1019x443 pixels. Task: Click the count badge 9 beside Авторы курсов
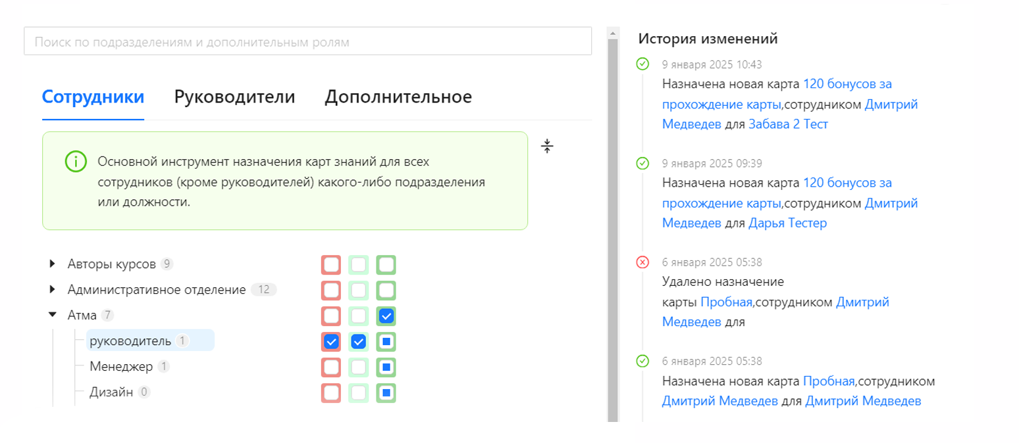[x=167, y=264]
